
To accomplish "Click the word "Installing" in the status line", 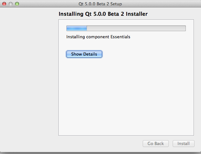I will tap(75, 37).
